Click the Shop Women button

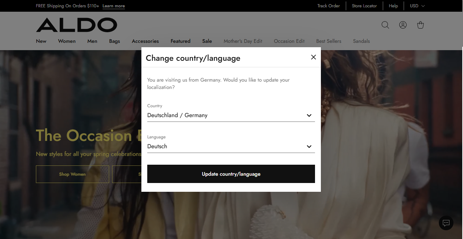(x=73, y=174)
